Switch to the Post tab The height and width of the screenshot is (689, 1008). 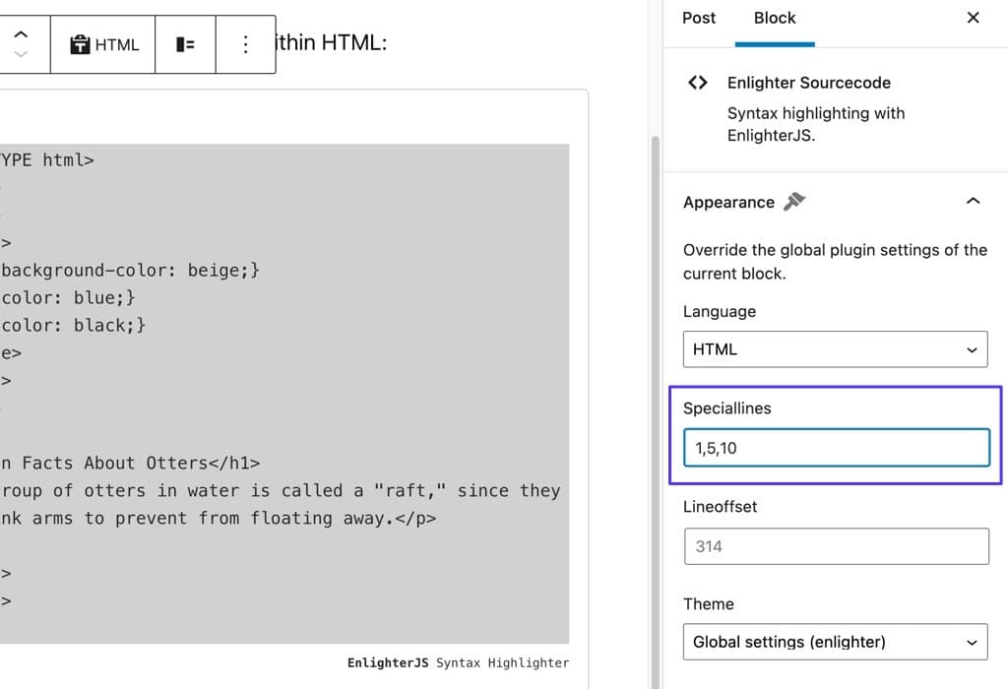point(699,18)
